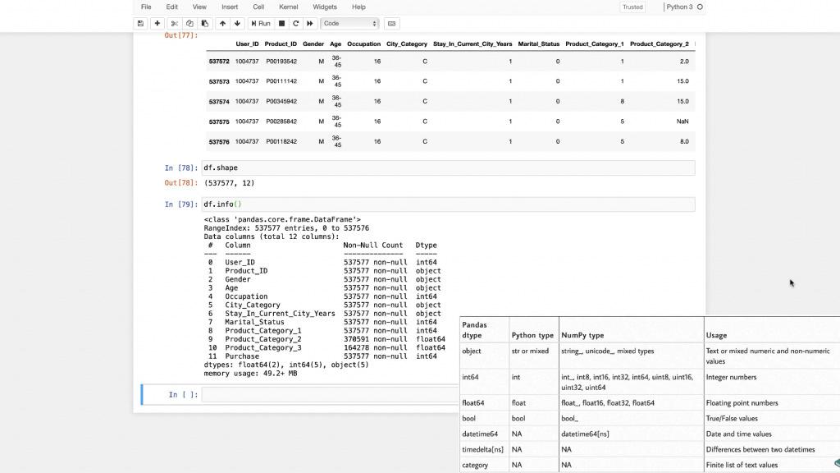Cut selected cells with scissors icon

174,24
